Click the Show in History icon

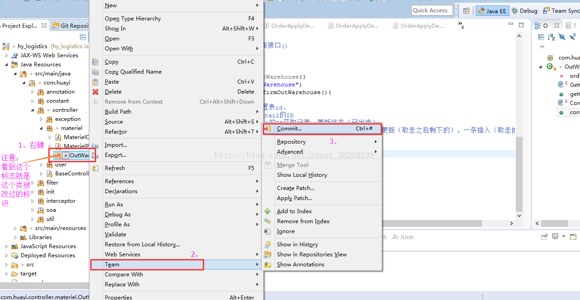coord(268,245)
